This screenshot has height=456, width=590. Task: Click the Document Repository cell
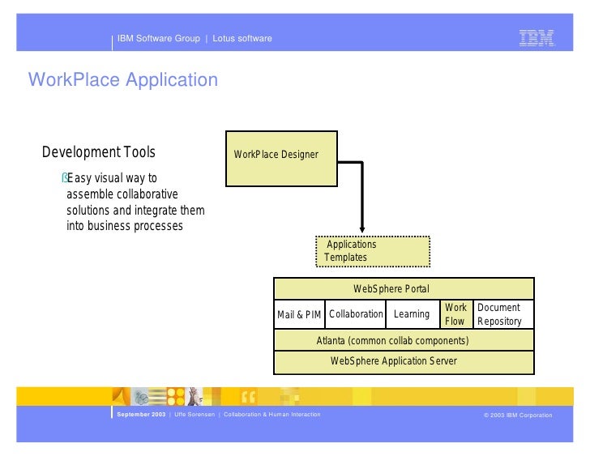[x=503, y=314]
